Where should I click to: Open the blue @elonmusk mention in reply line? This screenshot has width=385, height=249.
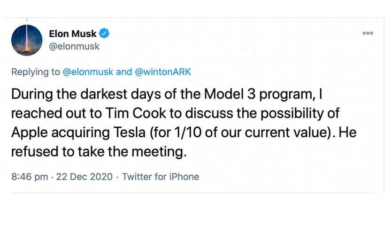coord(88,72)
